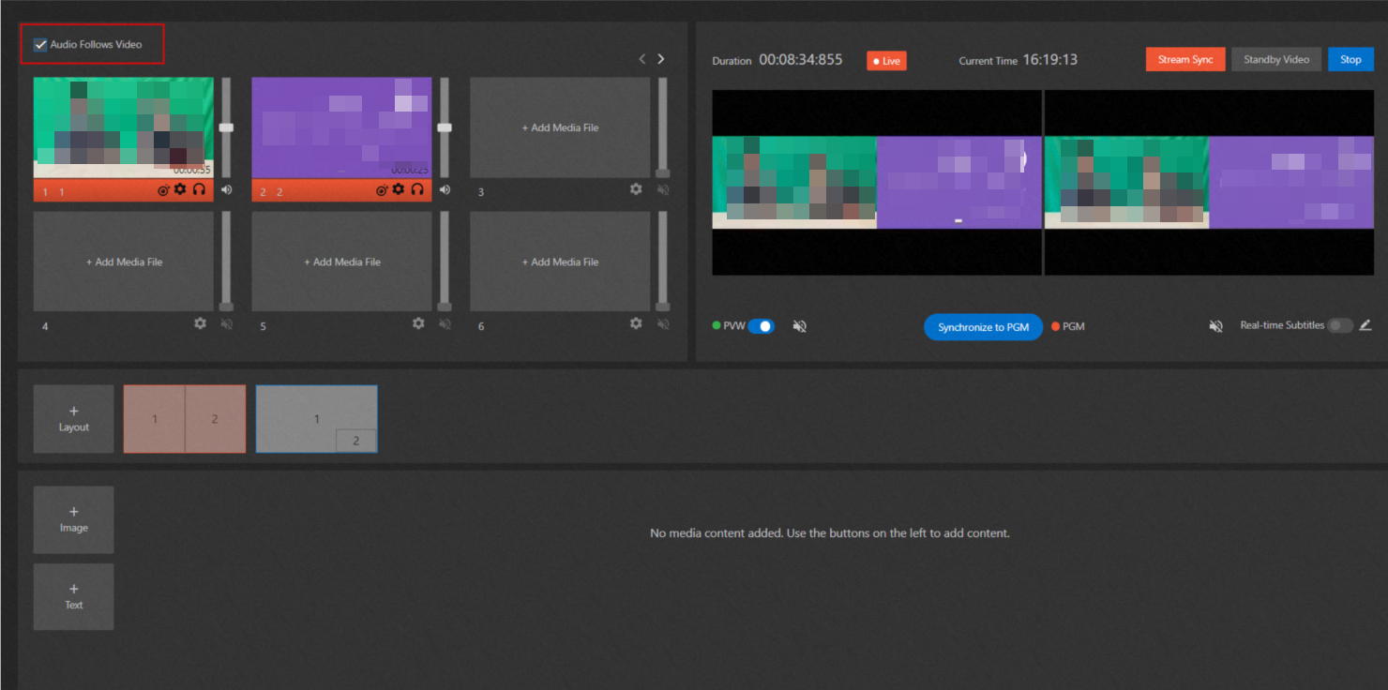
Task: Add media file to slot 4
Action: pyautogui.click(x=124, y=262)
